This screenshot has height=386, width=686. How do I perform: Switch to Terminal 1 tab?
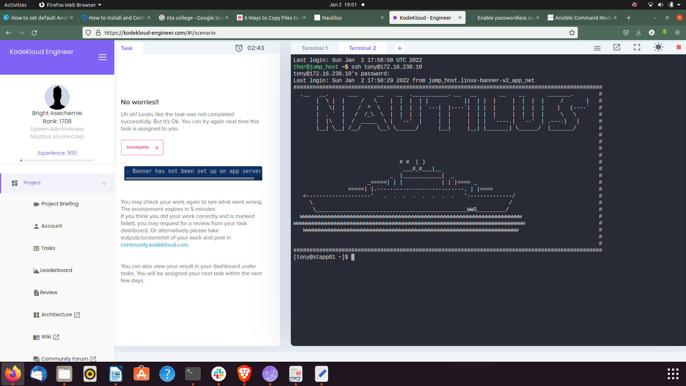[314, 48]
